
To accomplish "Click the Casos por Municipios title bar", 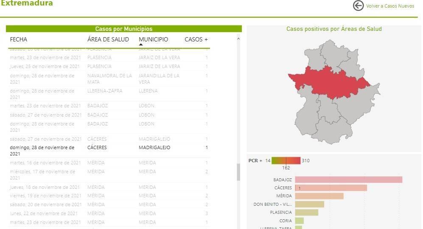I will [124, 29].
